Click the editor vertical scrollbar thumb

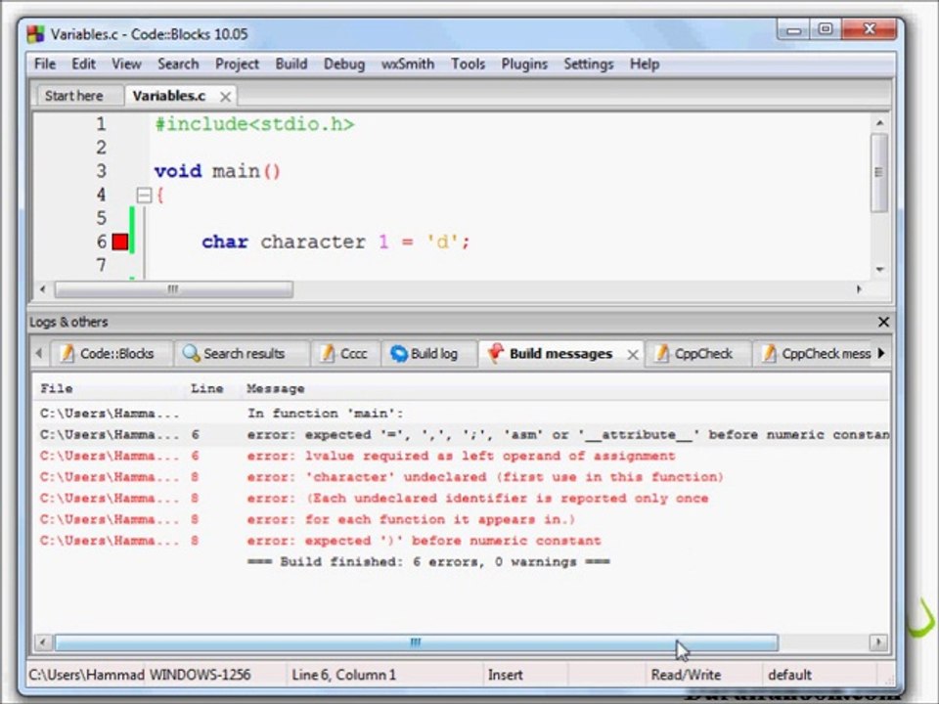pos(879,172)
